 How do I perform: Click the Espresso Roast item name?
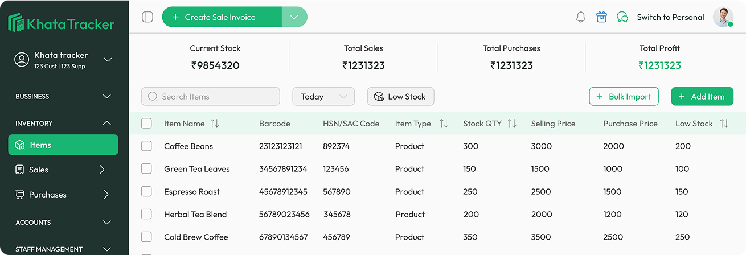[192, 192]
